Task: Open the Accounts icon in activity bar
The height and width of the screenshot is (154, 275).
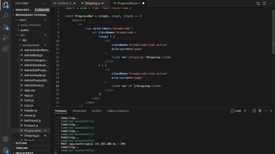Action: pos(6,139)
